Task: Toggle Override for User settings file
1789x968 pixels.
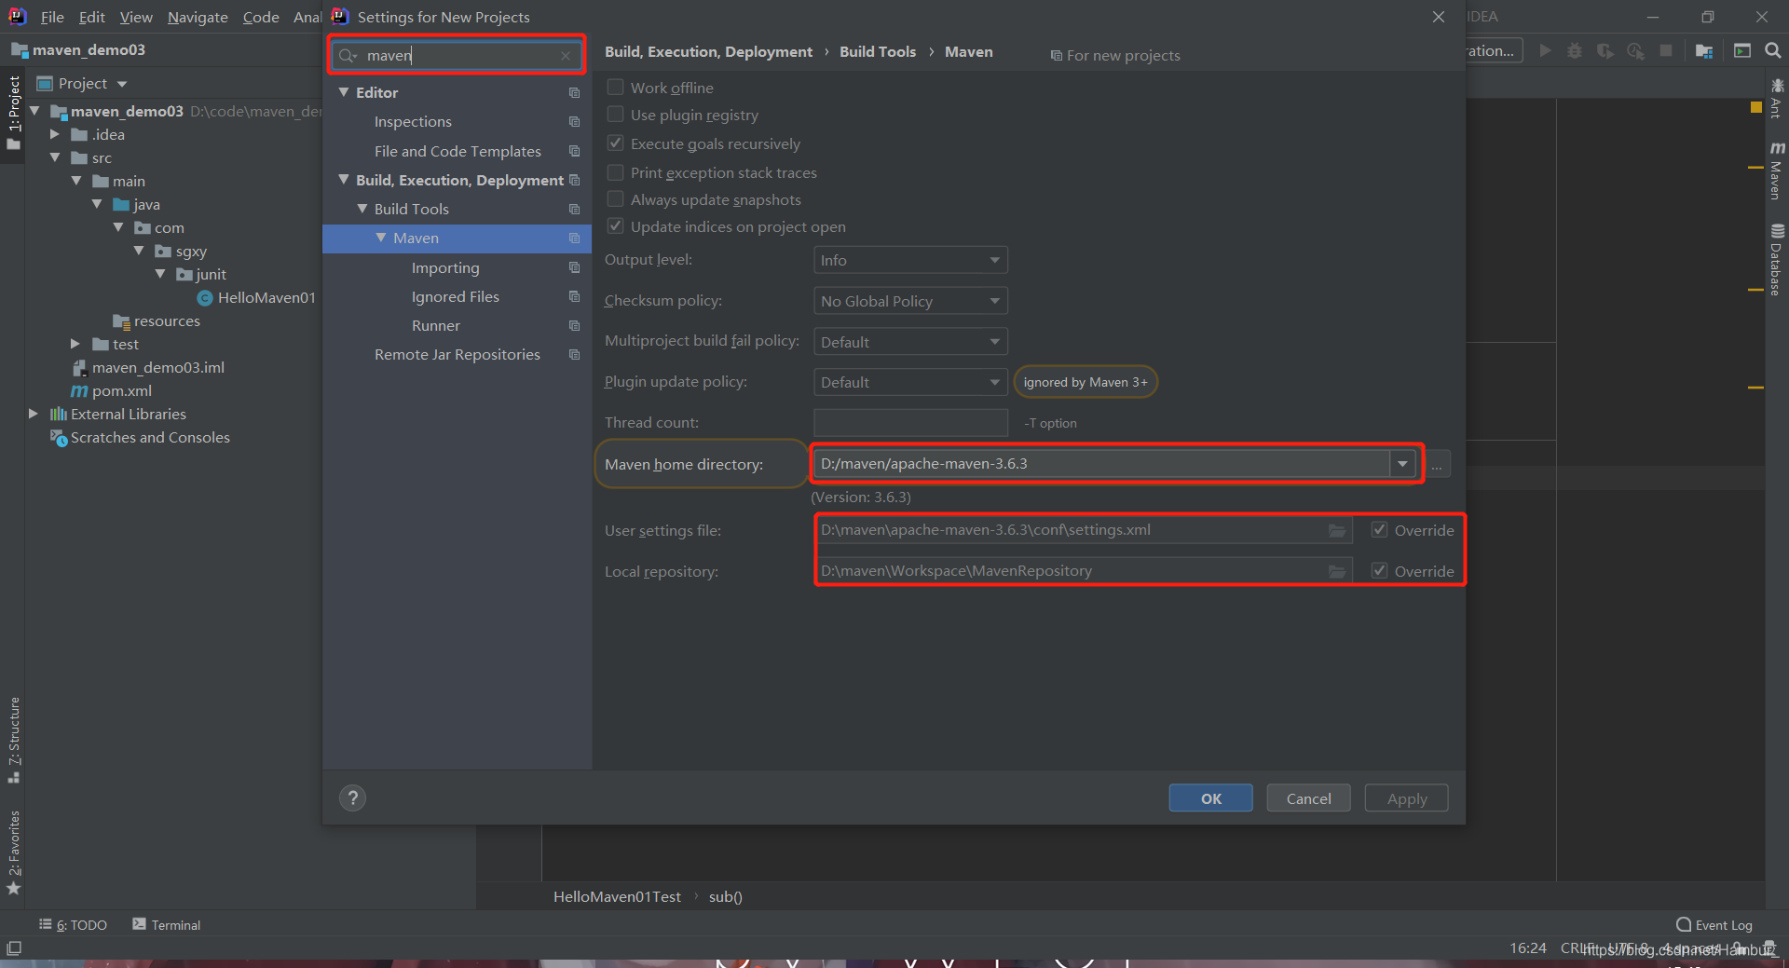Action: (1379, 529)
